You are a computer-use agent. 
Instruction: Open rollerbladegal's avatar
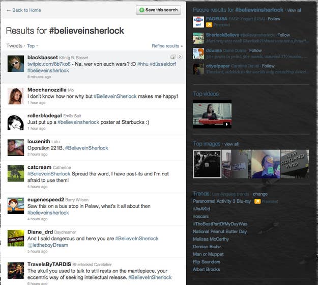point(16,122)
